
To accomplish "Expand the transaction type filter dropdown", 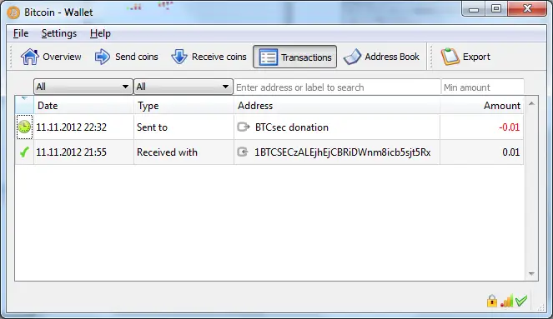I will click(x=183, y=87).
